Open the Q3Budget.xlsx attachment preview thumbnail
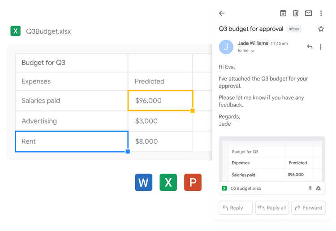The height and width of the screenshot is (231, 336). point(272,159)
